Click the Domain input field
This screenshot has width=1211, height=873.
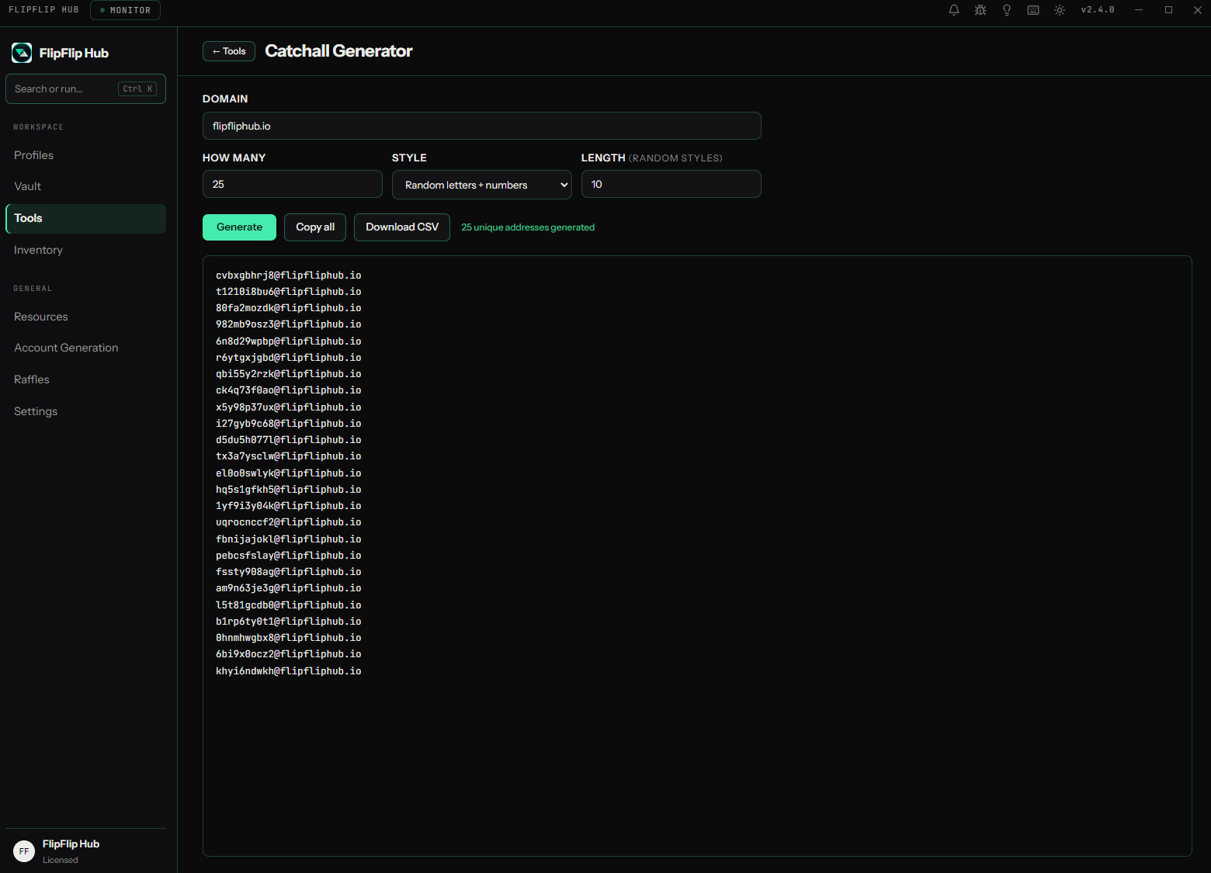coord(482,126)
